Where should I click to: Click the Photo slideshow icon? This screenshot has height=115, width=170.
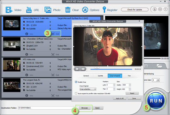tap(48, 10)
